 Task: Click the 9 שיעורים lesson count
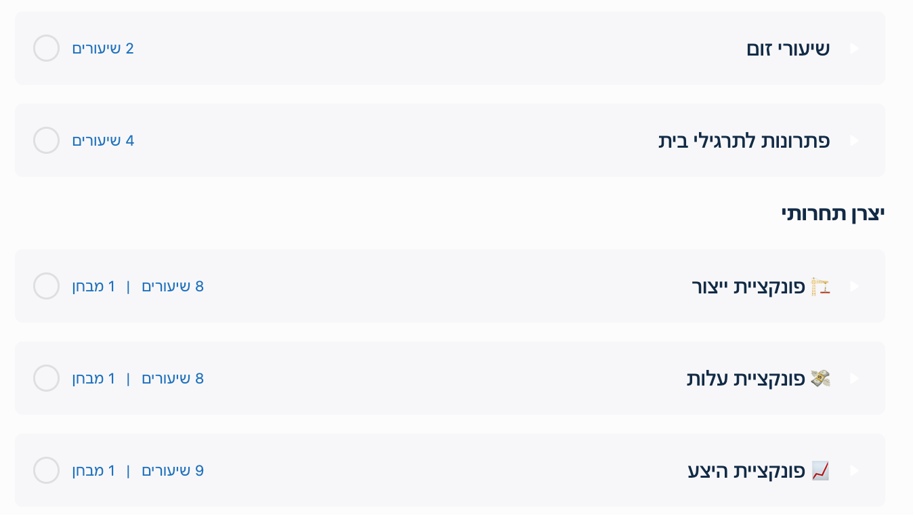click(x=172, y=470)
